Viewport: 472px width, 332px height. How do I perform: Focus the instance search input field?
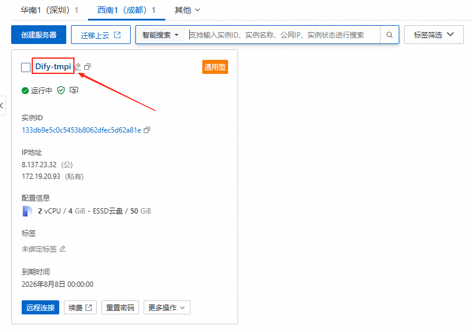click(283, 35)
